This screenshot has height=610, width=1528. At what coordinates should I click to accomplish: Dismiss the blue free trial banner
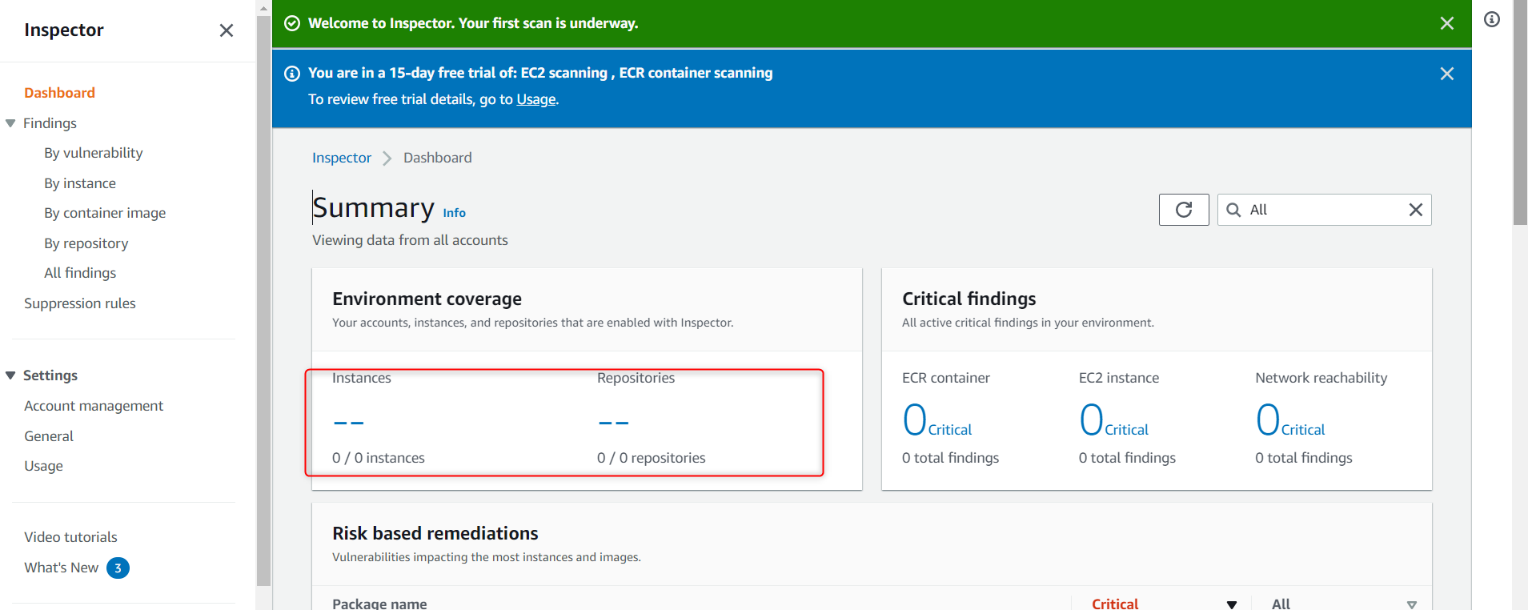[1447, 74]
